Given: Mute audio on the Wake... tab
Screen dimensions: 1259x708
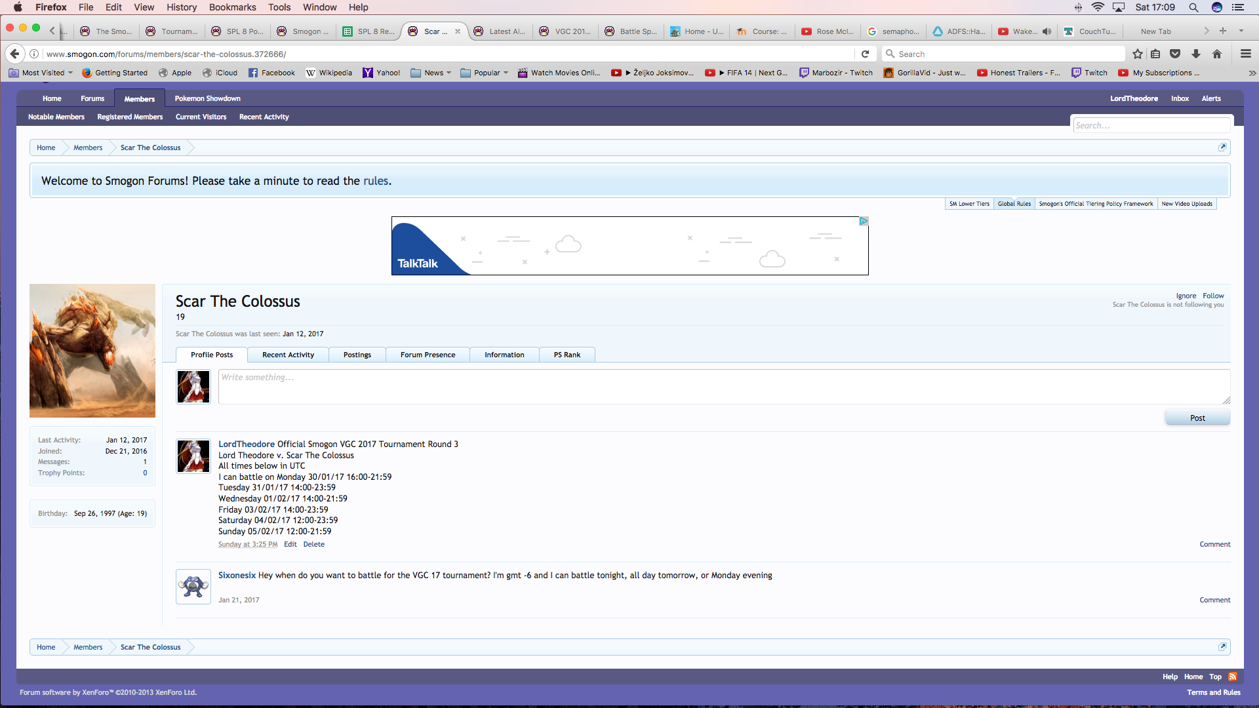Looking at the screenshot, I should pyautogui.click(x=1047, y=31).
